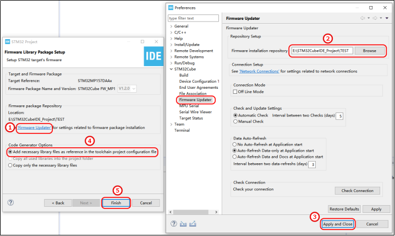Click help icon in STM32 Project dialog
Image resolution: width=395 pixels, height=236 pixels.
coord(10,202)
